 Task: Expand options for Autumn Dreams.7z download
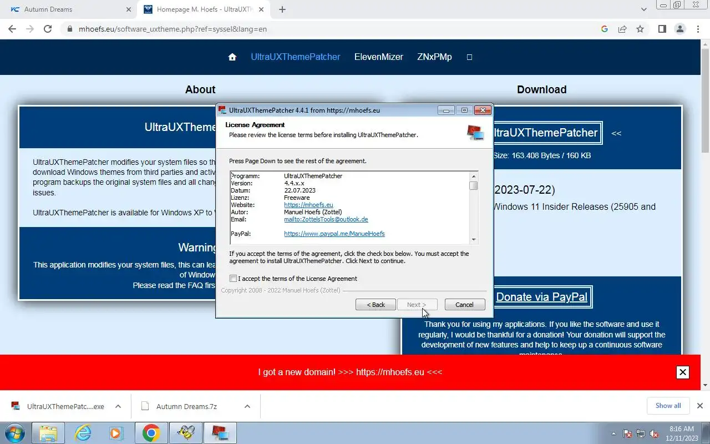tap(247, 406)
